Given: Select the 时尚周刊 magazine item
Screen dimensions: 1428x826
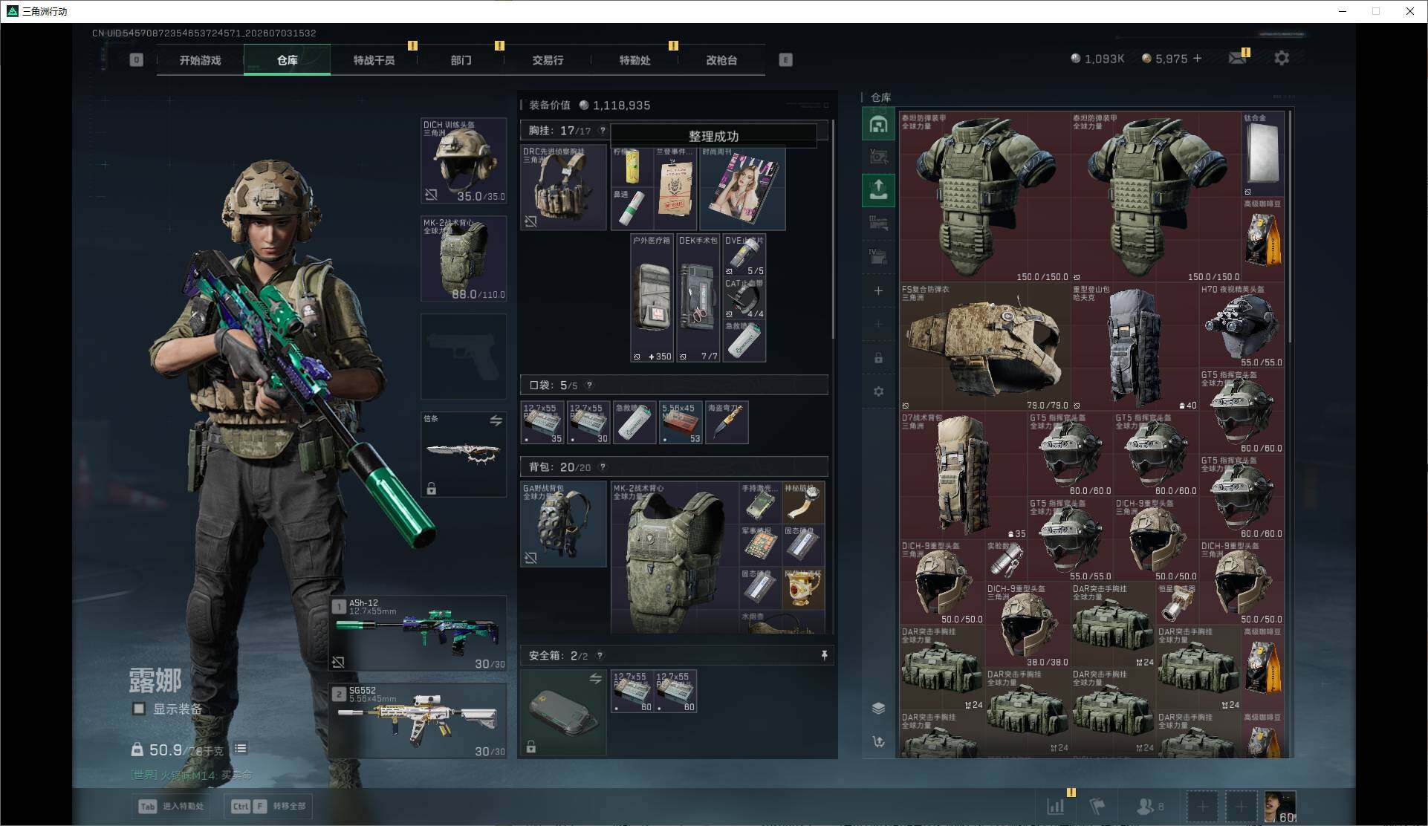Looking at the screenshot, I should click(742, 188).
